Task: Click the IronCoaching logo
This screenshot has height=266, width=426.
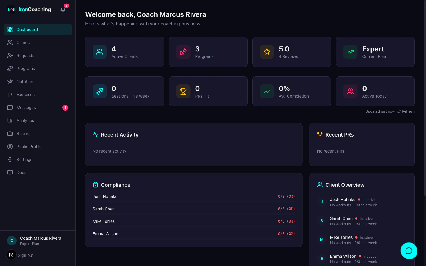Action: (x=29, y=9)
